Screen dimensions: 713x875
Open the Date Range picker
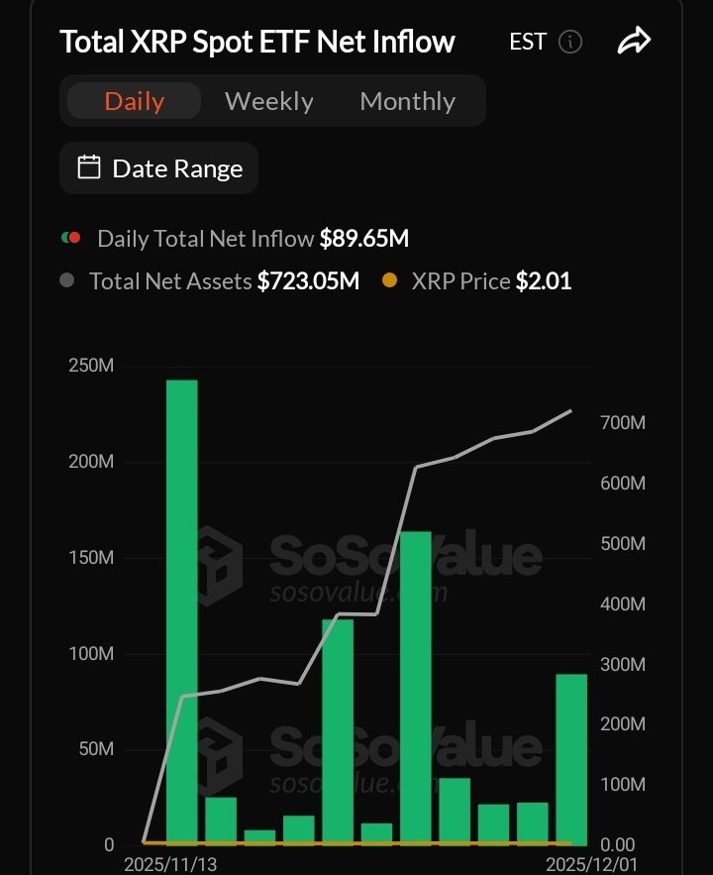point(159,168)
